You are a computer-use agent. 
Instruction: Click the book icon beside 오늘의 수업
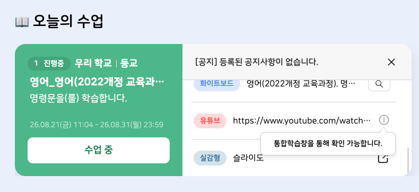point(22,22)
